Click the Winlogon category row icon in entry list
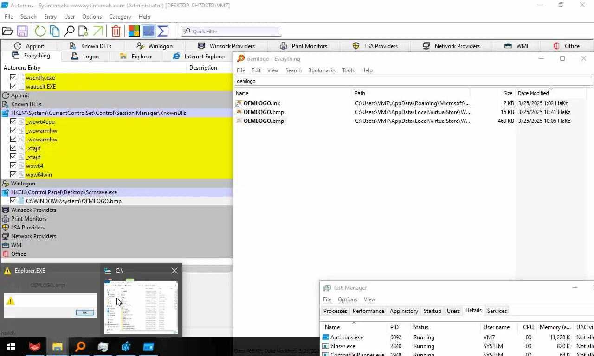The width and height of the screenshot is (594, 356). click(x=6, y=184)
